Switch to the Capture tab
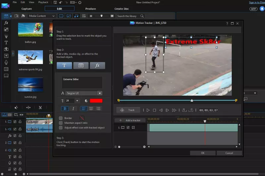 click(26, 9)
